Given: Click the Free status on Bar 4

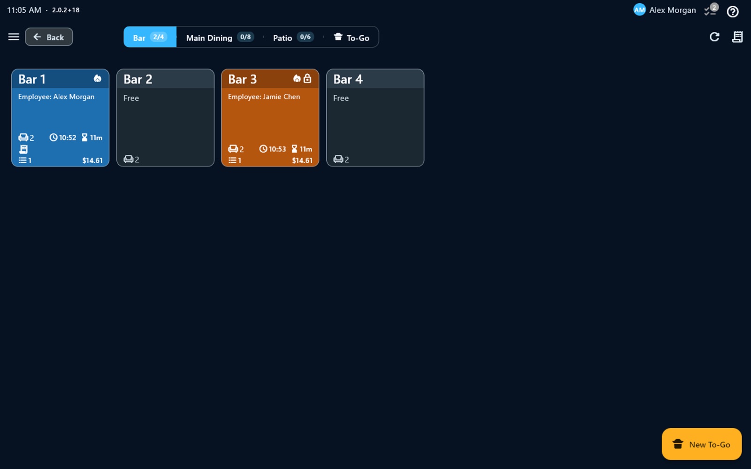Looking at the screenshot, I should click(x=341, y=98).
